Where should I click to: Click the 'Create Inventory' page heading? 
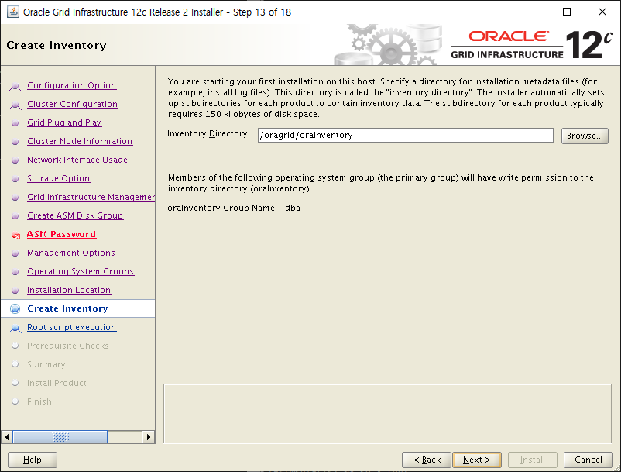point(57,45)
